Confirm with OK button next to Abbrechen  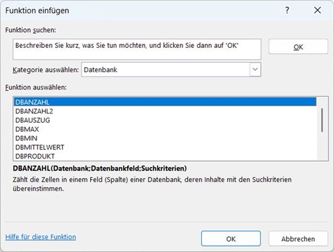click(231, 239)
